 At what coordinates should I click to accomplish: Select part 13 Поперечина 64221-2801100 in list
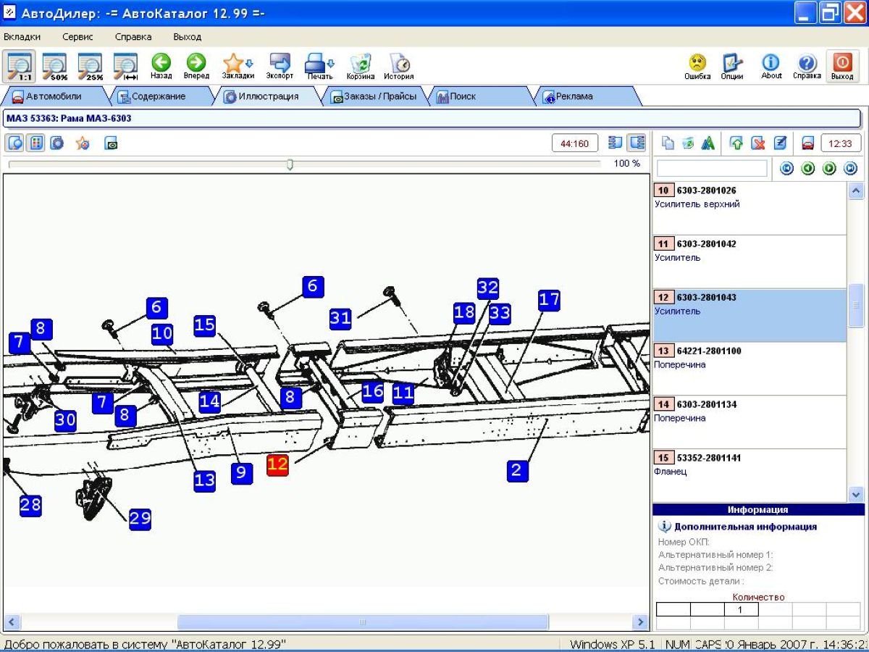[x=749, y=368]
